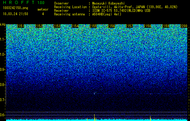
Task: Click the 0.9 kHz axis label
Action: 2,70
